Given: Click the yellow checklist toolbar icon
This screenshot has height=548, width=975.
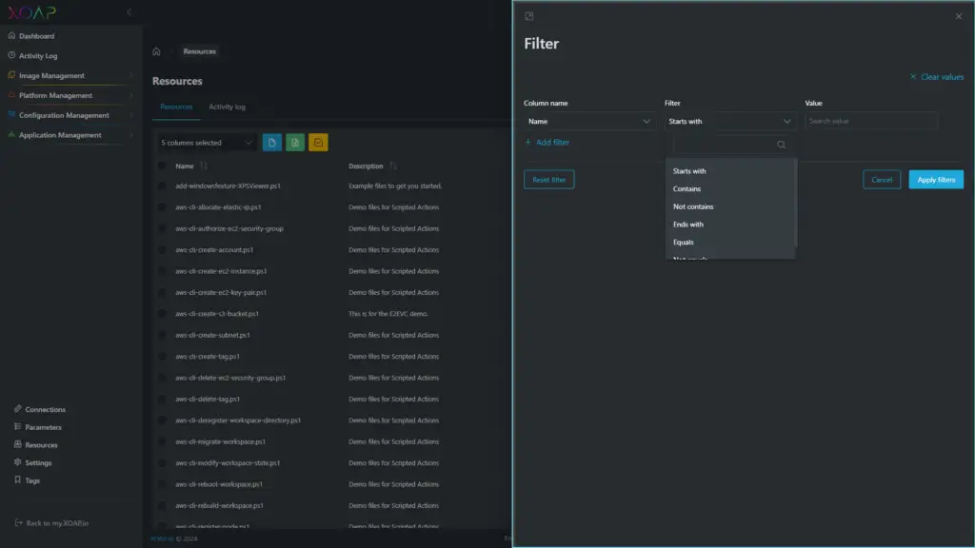Looking at the screenshot, I should (318, 143).
